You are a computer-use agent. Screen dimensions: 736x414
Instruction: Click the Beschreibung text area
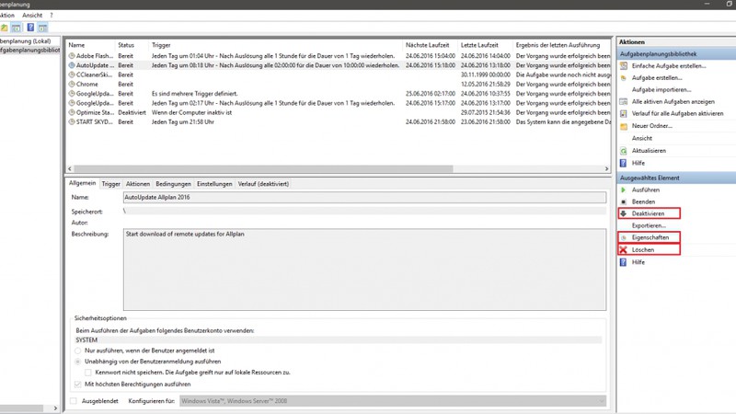[x=364, y=270]
